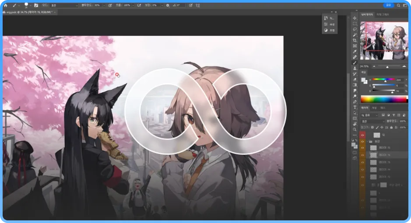Select the Move tool
411x223 pixels.
(x=355, y=18)
